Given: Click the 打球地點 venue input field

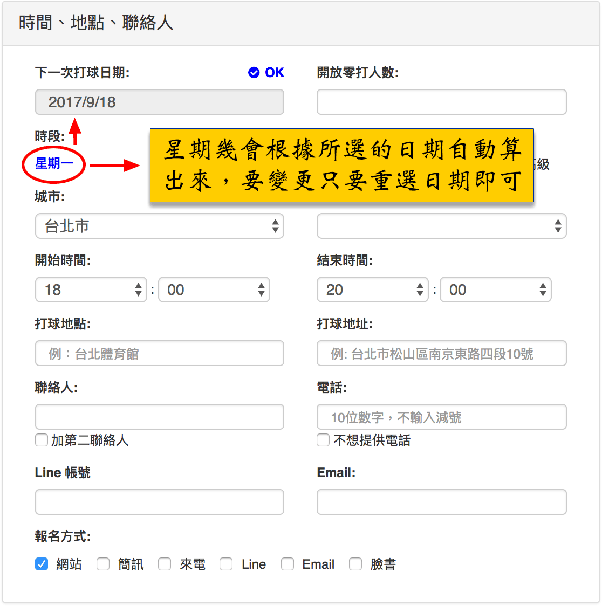Looking at the screenshot, I should 159,354.
